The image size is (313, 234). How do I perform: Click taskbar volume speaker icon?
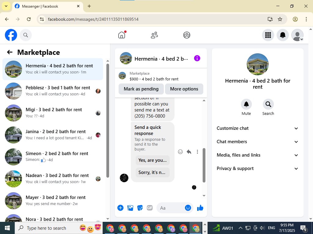pos(262,228)
